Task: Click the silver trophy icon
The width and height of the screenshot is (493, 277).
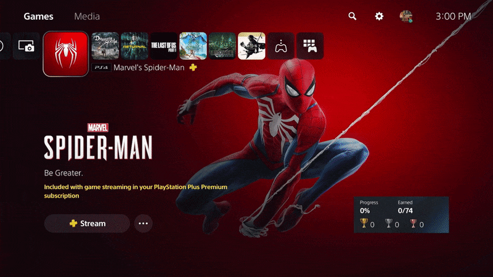Action: (x=389, y=223)
